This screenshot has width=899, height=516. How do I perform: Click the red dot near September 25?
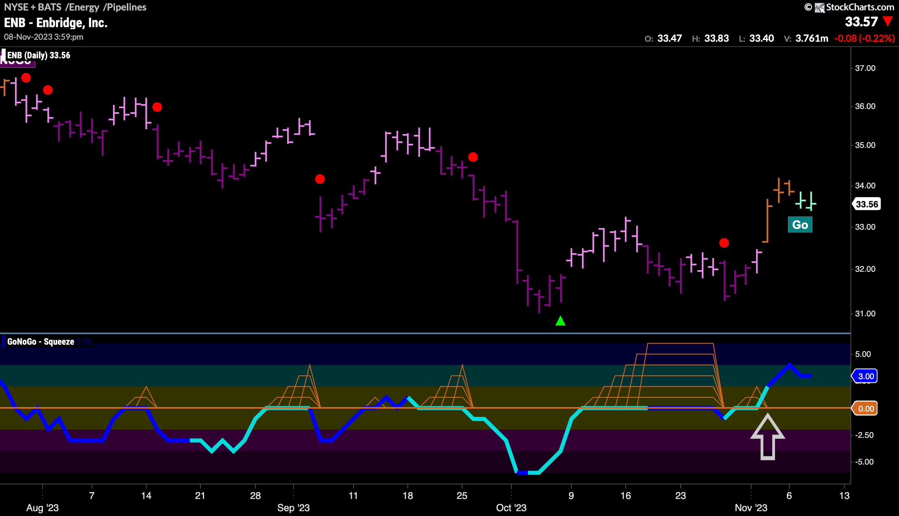pos(473,157)
